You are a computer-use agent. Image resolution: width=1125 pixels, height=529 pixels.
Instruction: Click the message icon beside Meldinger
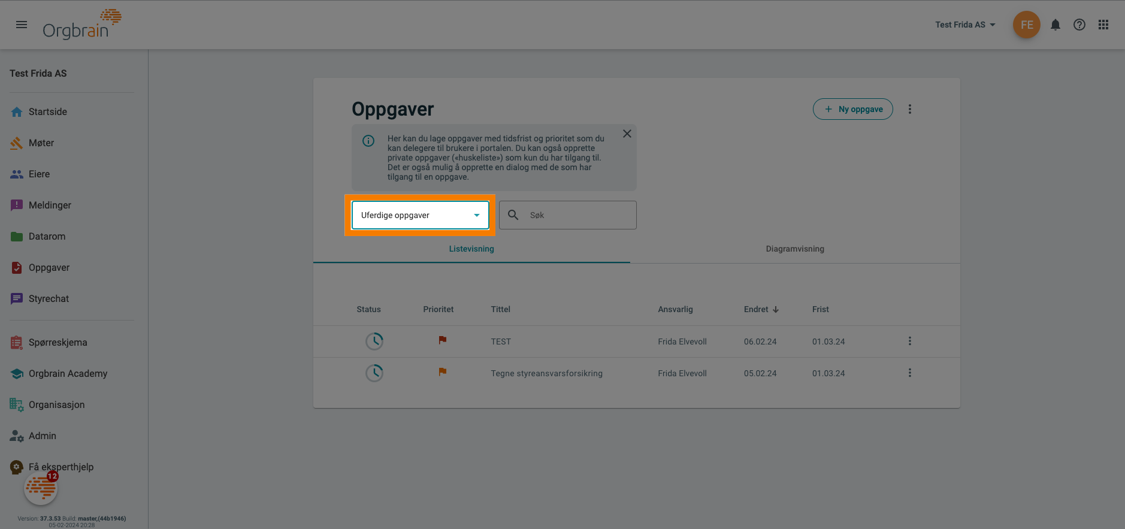click(17, 205)
